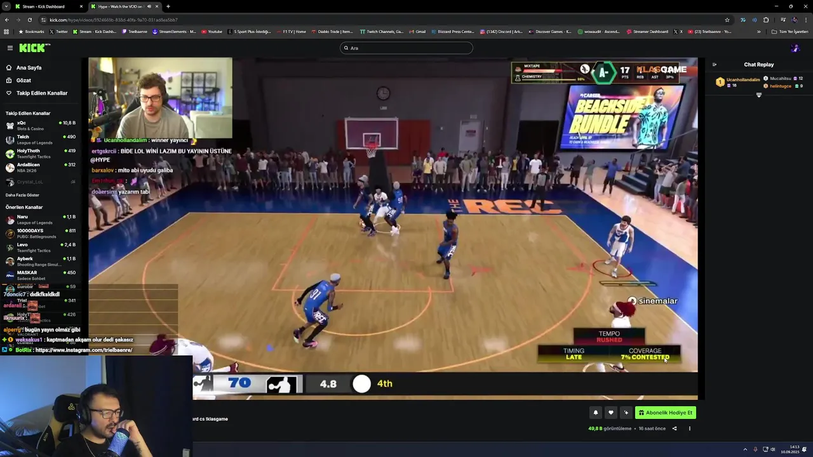Go back in browser history
The height and width of the screenshot is (457, 813).
tap(6, 20)
